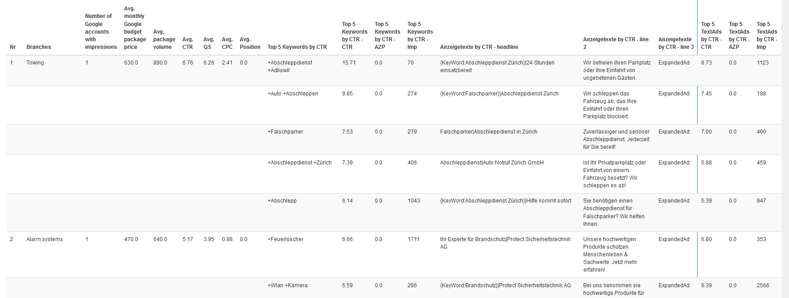Click the 'Branches' column header
The height and width of the screenshot is (298, 789).
(x=39, y=47)
